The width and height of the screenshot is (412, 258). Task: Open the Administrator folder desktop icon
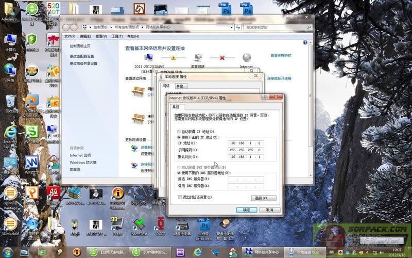tap(10, 12)
